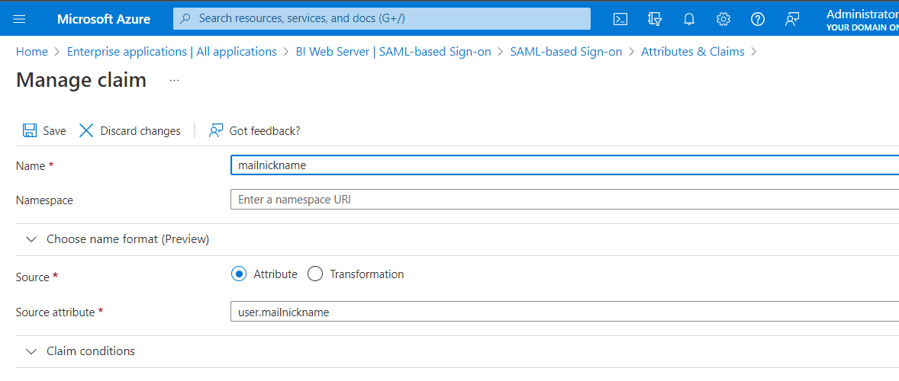Launch Cloud Shell from the top bar

(x=620, y=19)
